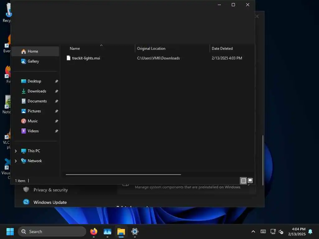
Task: Open Settings gear from the taskbar
Action: tap(135, 232)
